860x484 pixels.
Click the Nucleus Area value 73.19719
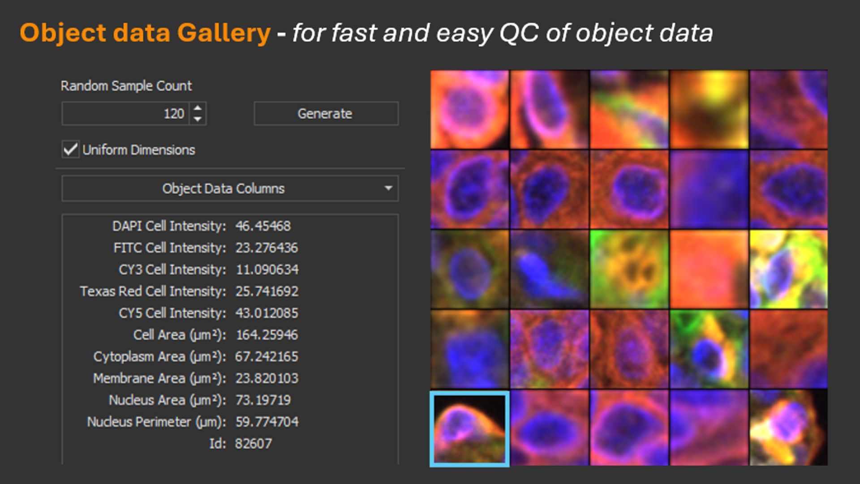tap(263, 400)
